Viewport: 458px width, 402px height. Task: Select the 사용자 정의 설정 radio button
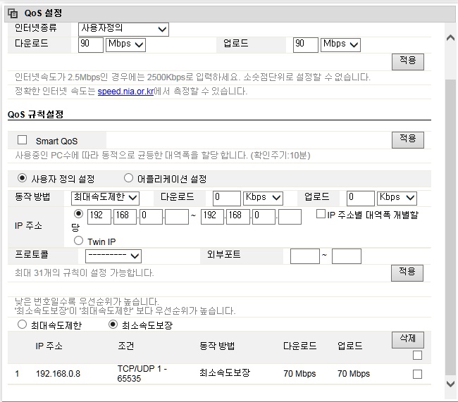point(23,178)
